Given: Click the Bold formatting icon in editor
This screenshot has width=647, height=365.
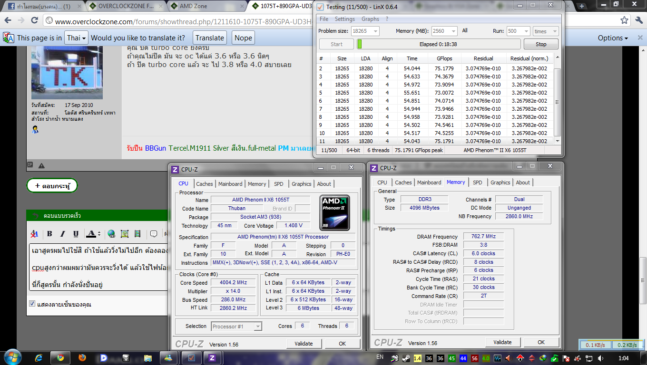Looking at the screenshot, I should [49, 234].
